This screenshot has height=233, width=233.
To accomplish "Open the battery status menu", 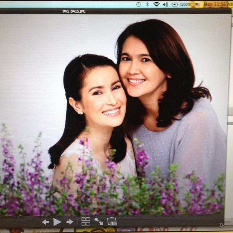I will click(175, 4).
